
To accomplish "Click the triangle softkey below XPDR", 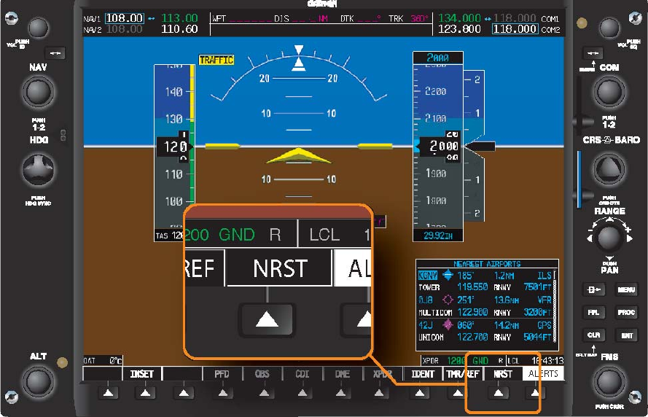I will point(379,393).
